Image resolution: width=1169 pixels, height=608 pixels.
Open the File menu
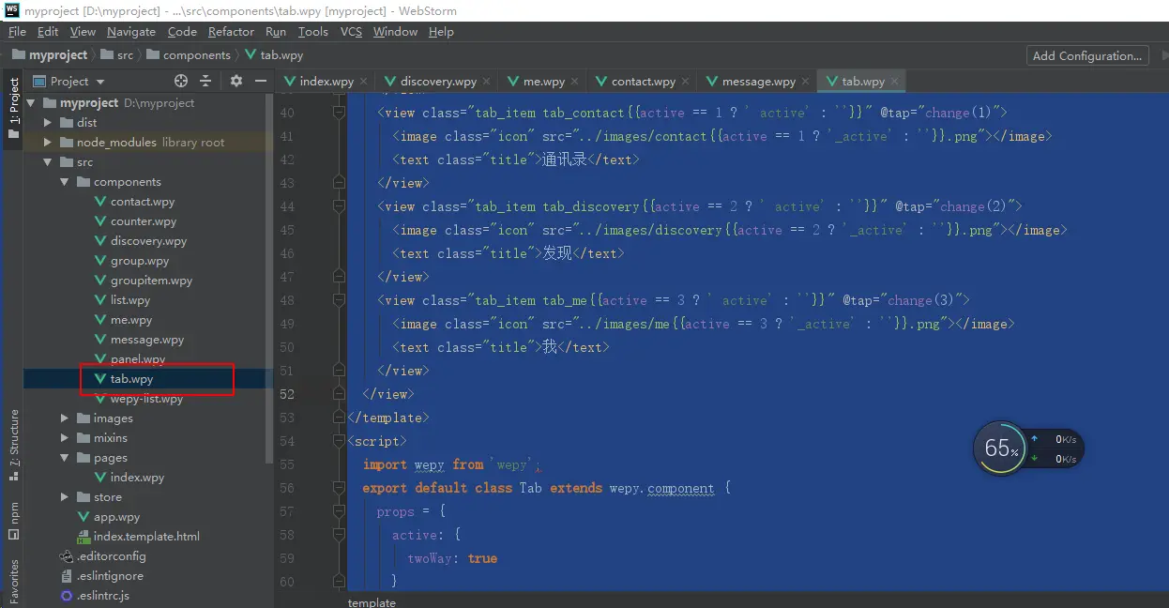point(17,32)
